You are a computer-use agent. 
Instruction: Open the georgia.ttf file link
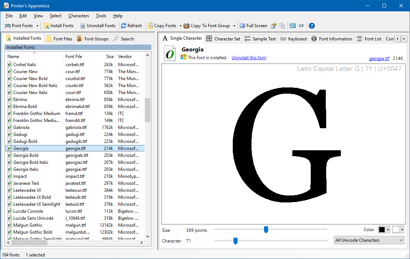click(379, 58)
